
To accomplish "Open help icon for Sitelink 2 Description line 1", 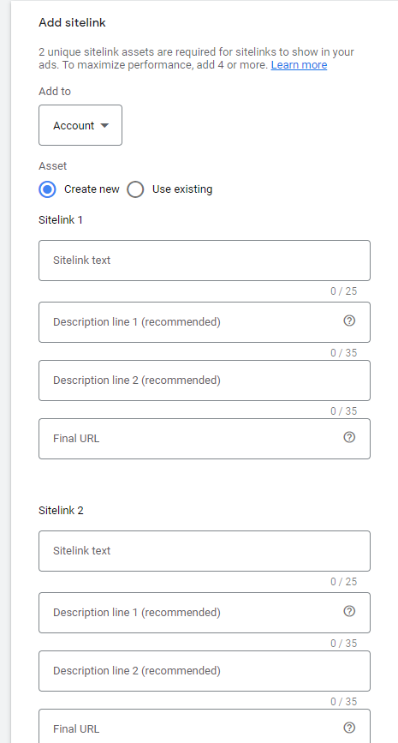I will coord(349,611).
